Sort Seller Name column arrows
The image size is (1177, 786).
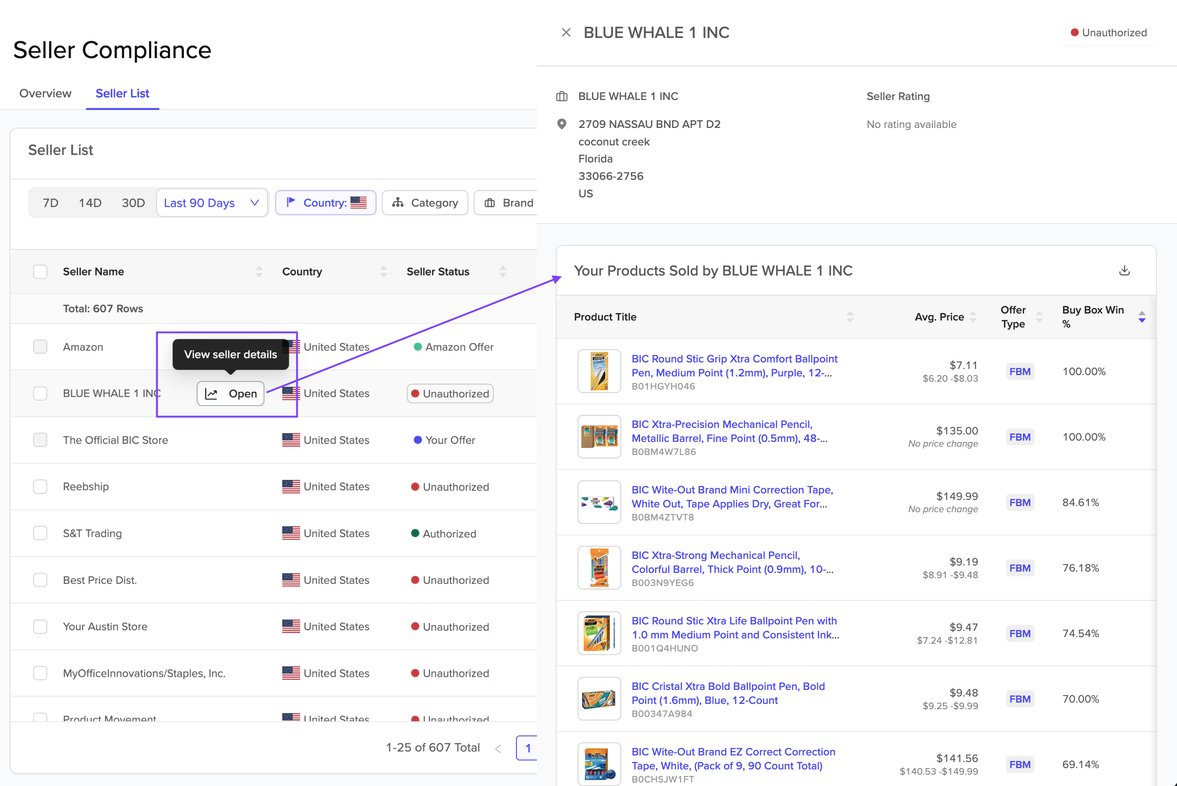coord(259,272)
